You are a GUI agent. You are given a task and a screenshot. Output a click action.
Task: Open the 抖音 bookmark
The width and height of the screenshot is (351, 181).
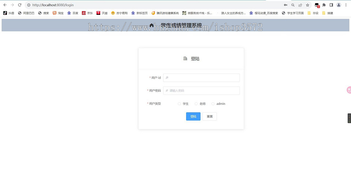9,13
